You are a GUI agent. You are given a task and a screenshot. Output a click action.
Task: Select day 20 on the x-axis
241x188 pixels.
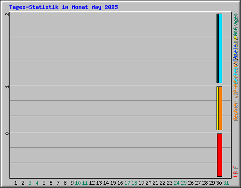pos(148,183)
